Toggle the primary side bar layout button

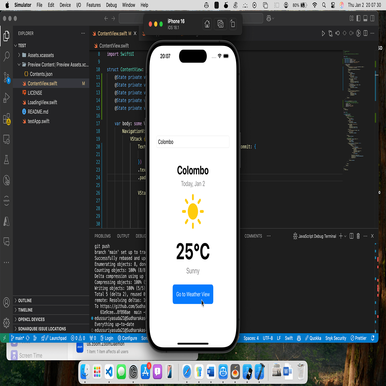point(358,18)
